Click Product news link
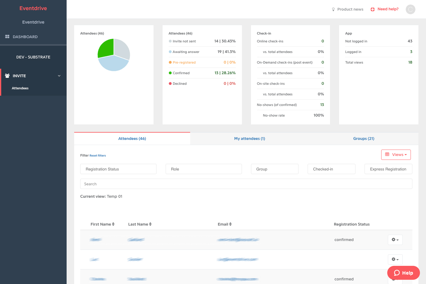Viewport: 426px width, 284px height. point(350,9)
